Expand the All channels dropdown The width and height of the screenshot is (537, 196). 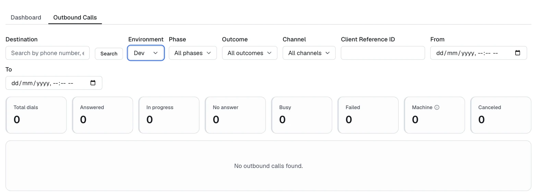(x=309, y=53)
